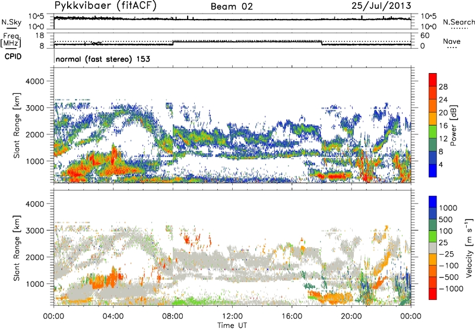Click the 'N.Sky' legend label
Viewport: 475px width, 329px height.
click(x=11, y=22)
